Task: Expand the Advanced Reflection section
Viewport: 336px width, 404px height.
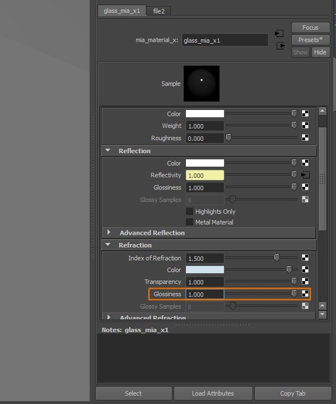Action: point(108,233)
